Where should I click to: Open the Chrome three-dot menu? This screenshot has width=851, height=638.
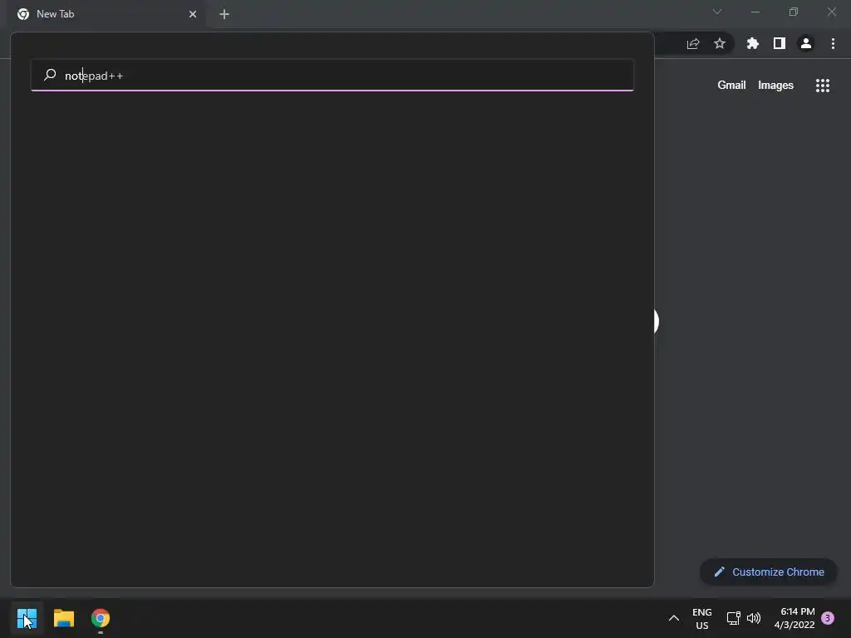(x=833, y=43)
